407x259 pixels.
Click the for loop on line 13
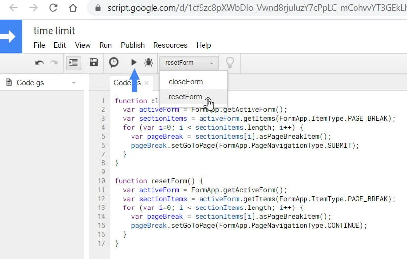point(213,207)
